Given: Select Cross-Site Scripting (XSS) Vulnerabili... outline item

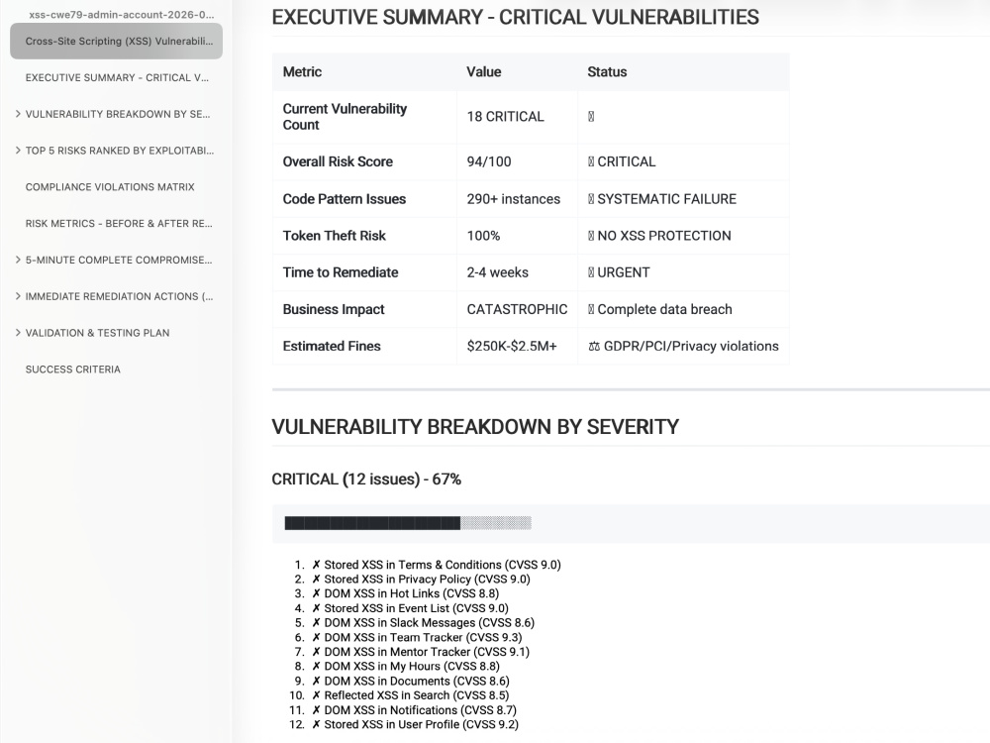Looking at the screenshot, I should (x=116, y=41).
